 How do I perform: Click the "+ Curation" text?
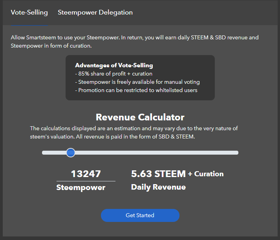point(206,174)
